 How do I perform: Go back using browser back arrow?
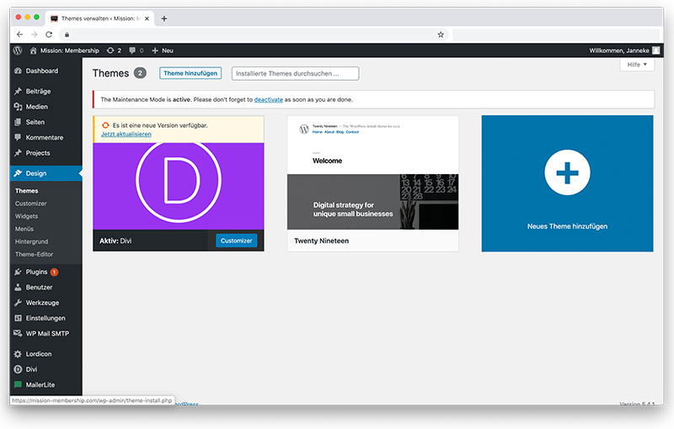tap(19, 34)
